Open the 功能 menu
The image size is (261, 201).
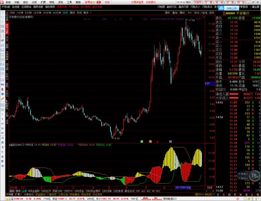(x=17, y=2)
